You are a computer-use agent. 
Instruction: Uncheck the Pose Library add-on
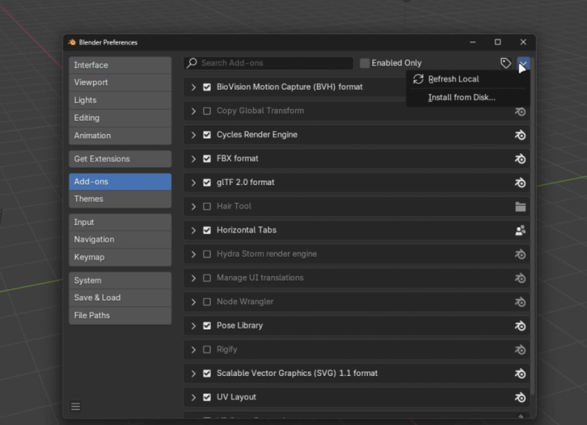[207, 326]
